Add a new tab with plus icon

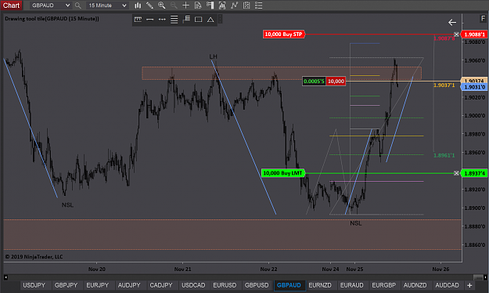pyautogui.click(x=469, y=285)
